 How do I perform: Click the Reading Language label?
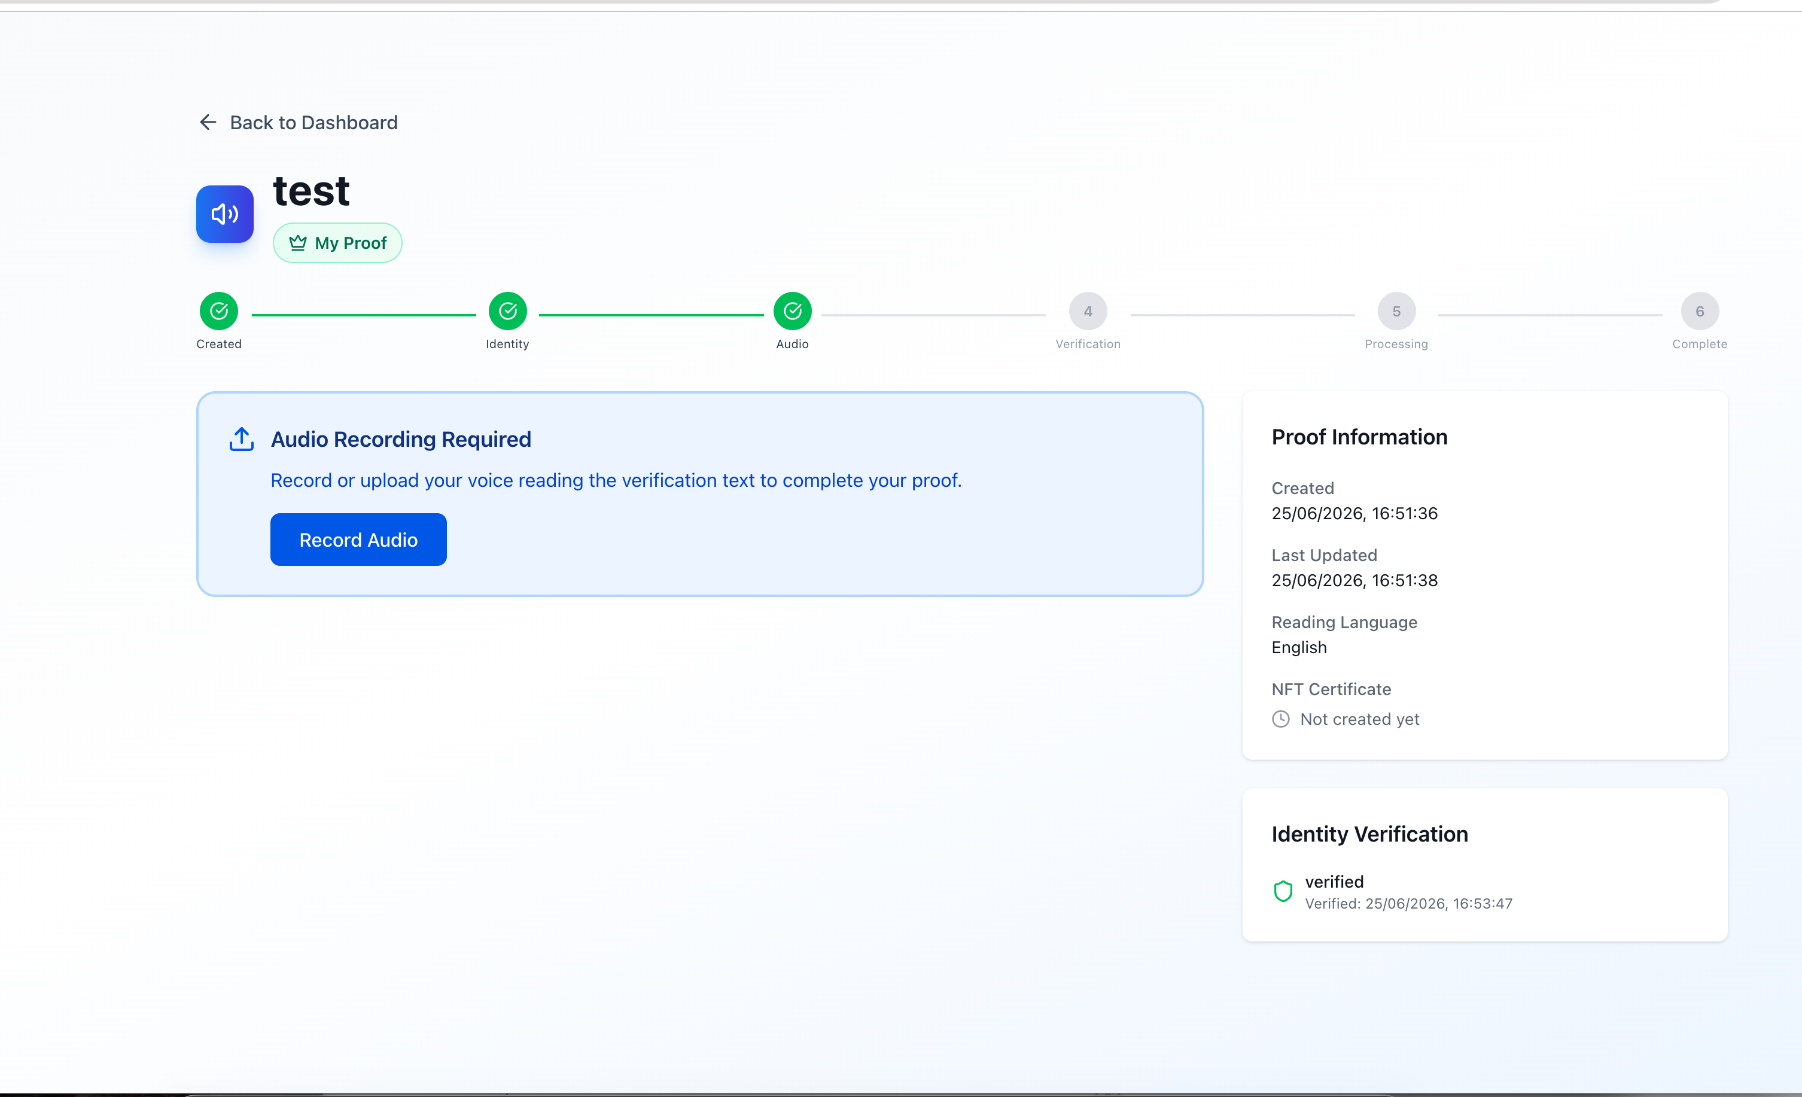tap(1344, 622)
